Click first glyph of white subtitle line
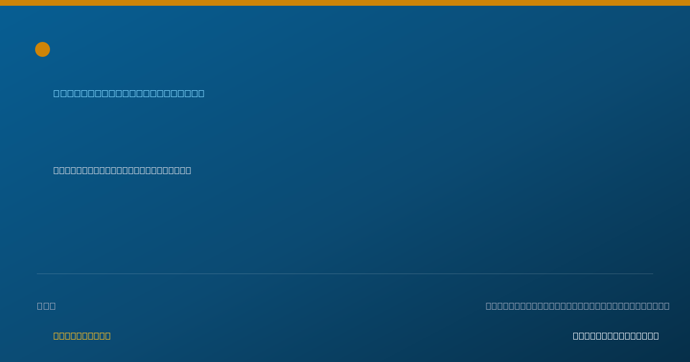Viewport: 690px width, 362px height. 56,170
